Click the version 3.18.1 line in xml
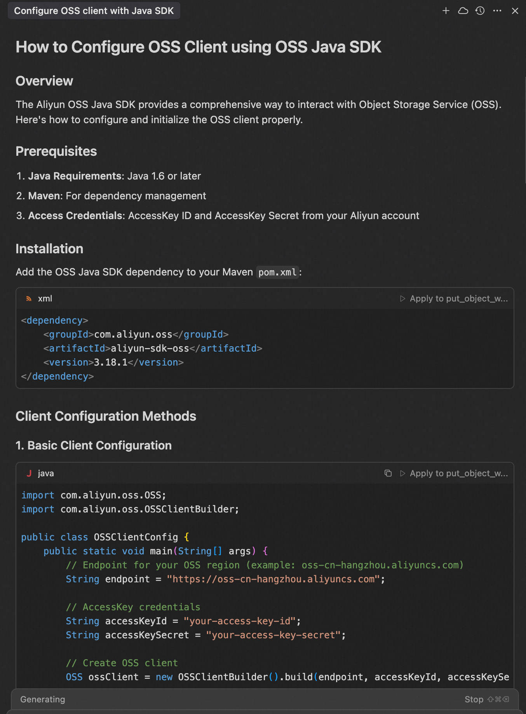Image resolution: width=526 pixels, height=714 pixels. pos(113,362)
